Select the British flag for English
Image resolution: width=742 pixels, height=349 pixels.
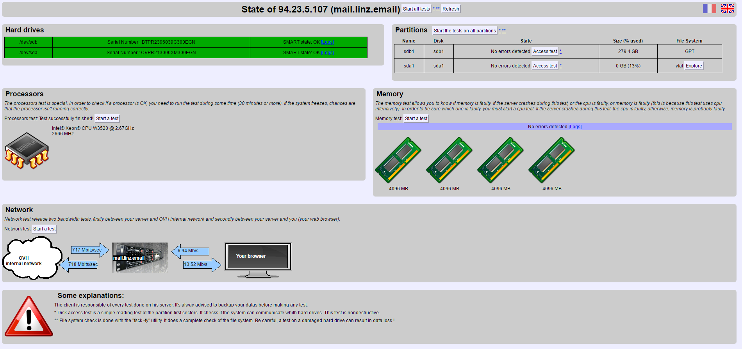tap(727, 9)
